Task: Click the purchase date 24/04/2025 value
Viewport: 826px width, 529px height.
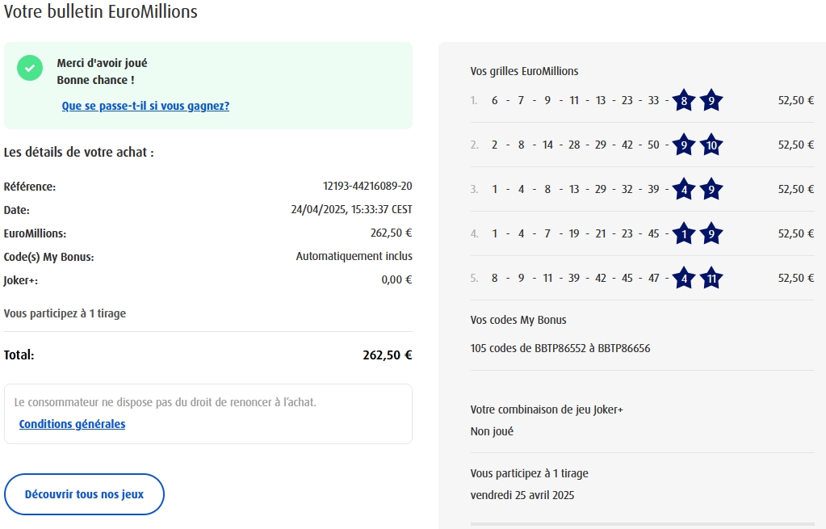Action: pos(351,210)
